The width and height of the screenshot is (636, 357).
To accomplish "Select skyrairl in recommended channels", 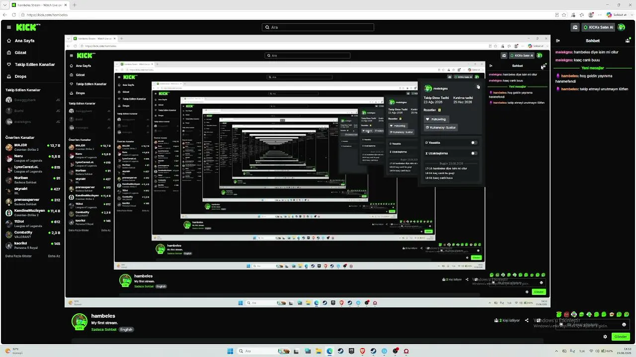I will tap(33, 191).
